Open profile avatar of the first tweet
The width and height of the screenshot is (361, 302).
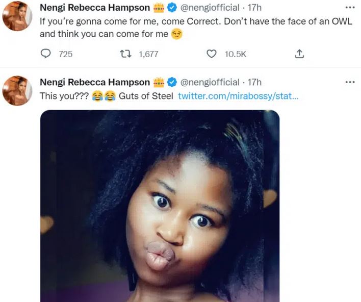coord(17,18)
